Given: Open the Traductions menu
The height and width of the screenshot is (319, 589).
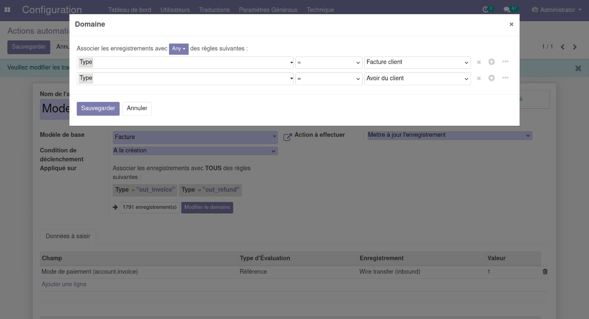Looking at the screenshot, I should 214,10.
